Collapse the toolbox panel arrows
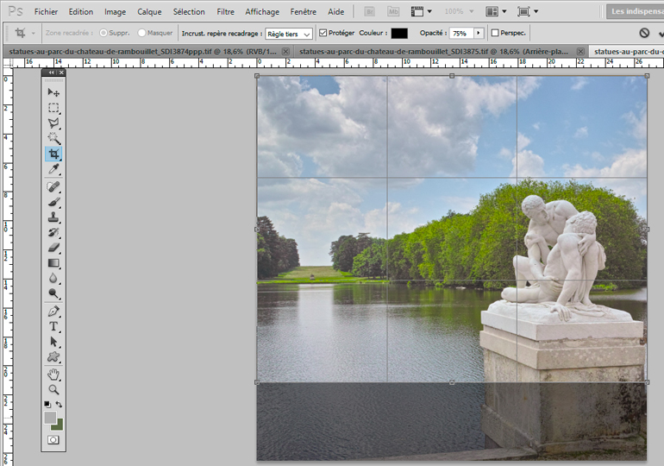 51,72
